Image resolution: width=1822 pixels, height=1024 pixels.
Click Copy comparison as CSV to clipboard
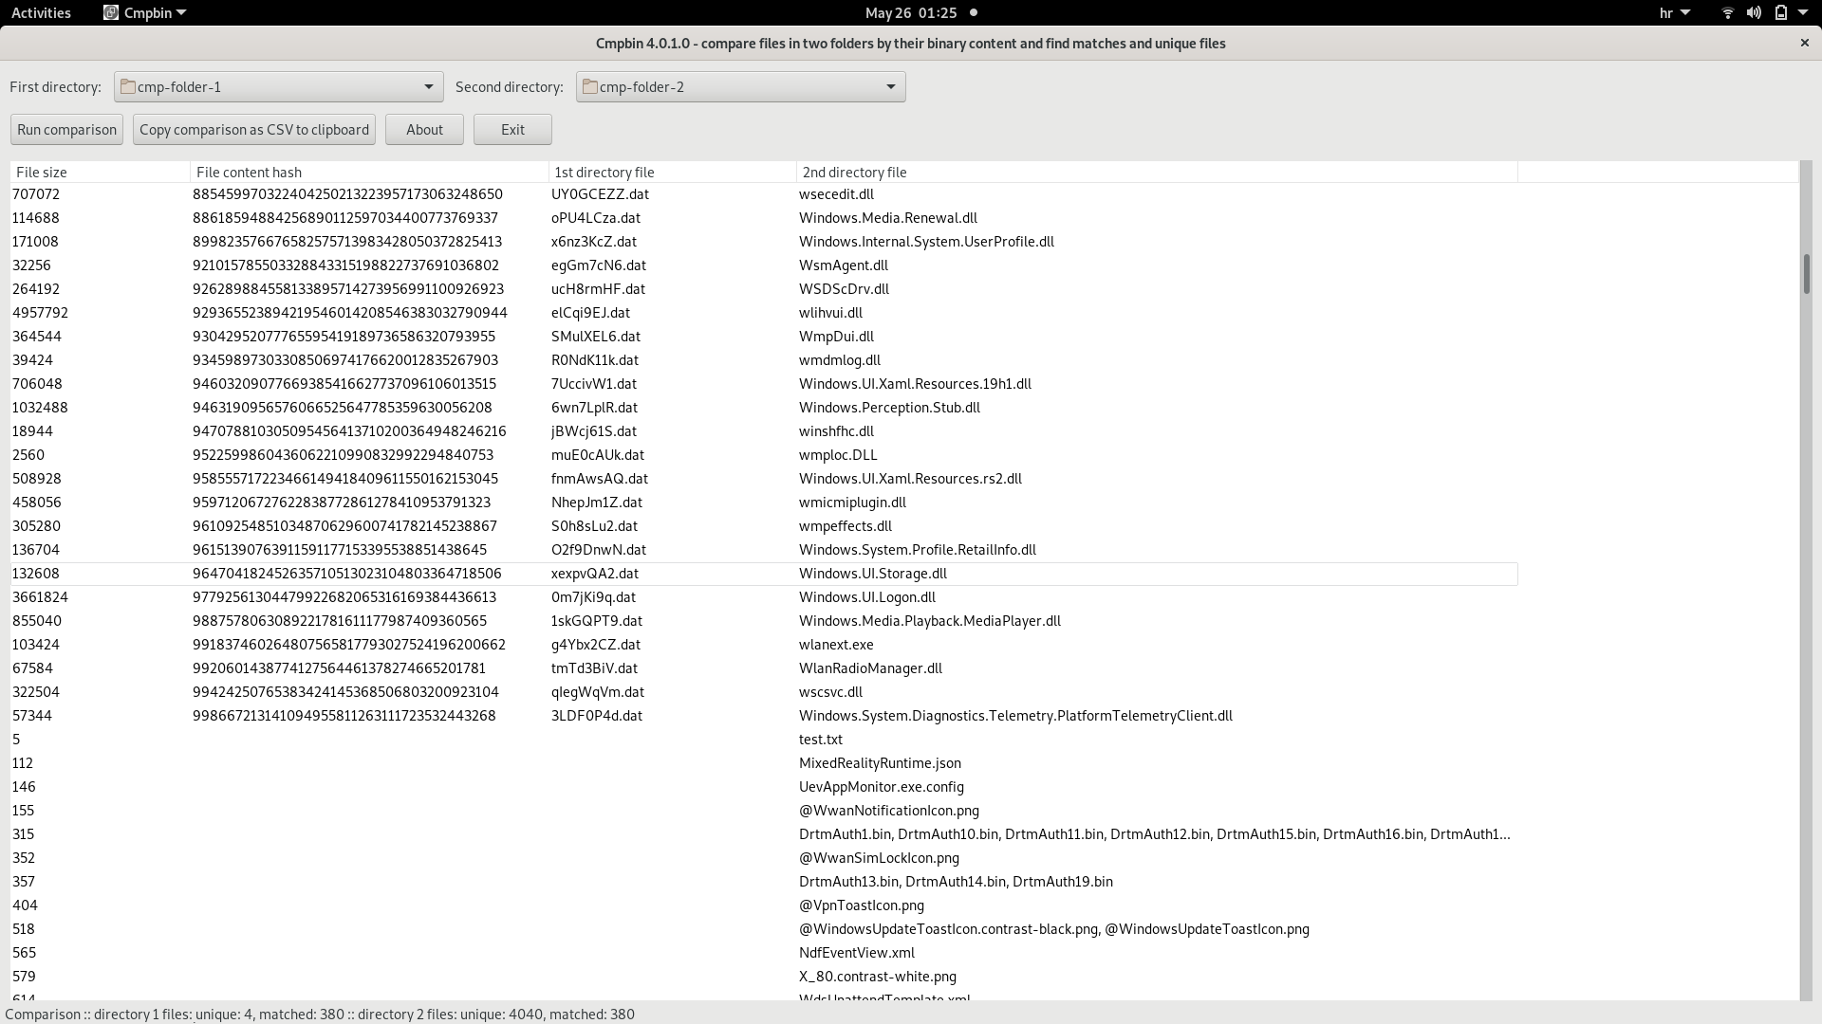253,130
